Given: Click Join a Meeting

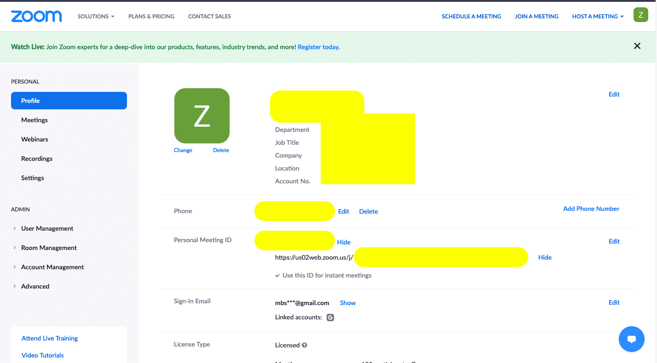Looking at the screenshot, I should pos(536,16).
